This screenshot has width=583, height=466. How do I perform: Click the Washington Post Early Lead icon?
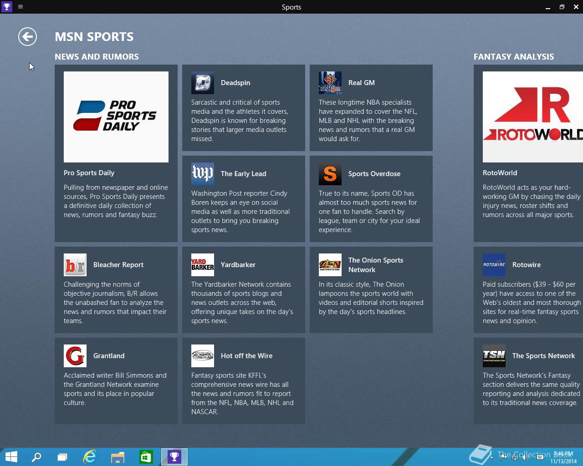[203, 174]
